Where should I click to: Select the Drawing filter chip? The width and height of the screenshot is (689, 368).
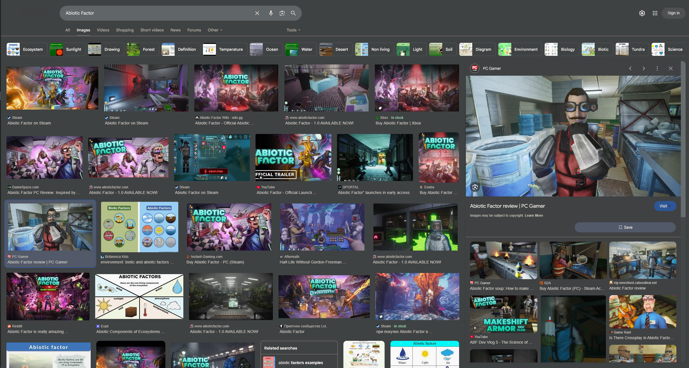coord(106,49)
